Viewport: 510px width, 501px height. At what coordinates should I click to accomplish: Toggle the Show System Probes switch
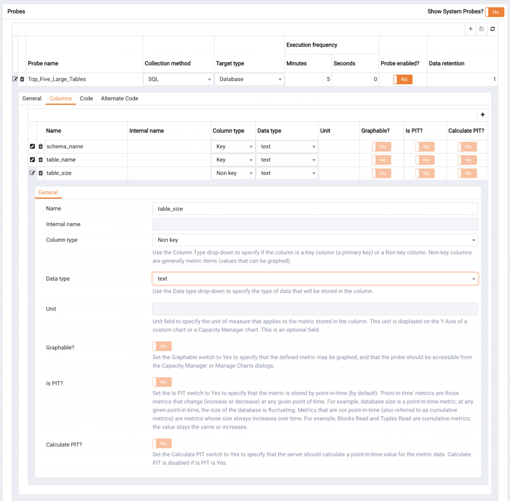pos(494,12)
